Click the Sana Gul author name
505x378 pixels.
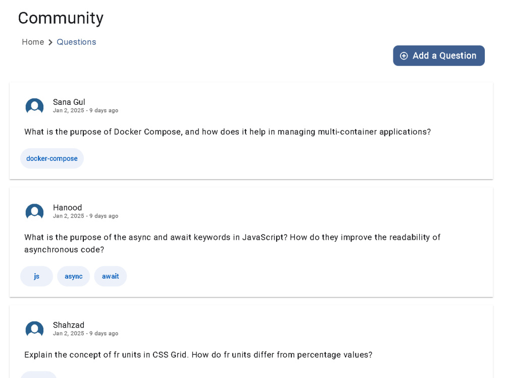click(69, 102)
